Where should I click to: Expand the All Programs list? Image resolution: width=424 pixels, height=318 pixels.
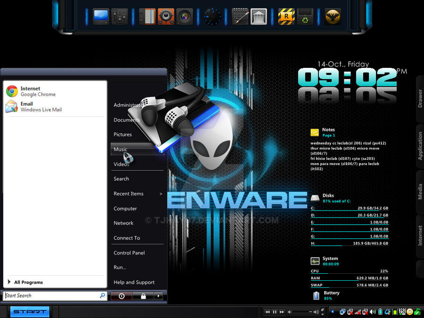[x=28, y=282]
